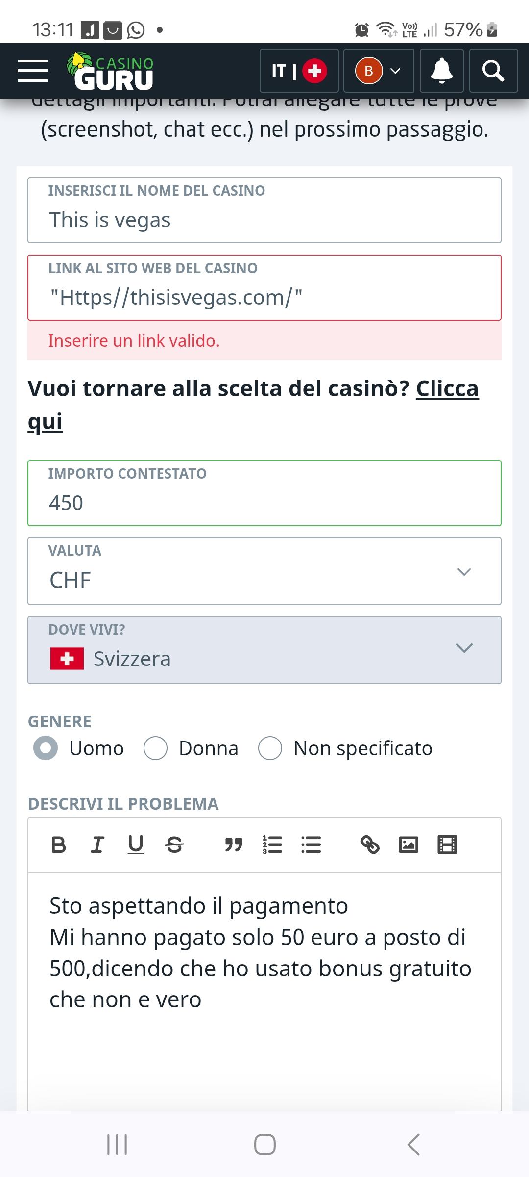This screenshot has height=1177, width=529.
Task: Choose the Donna gender option
Action: 156,749
